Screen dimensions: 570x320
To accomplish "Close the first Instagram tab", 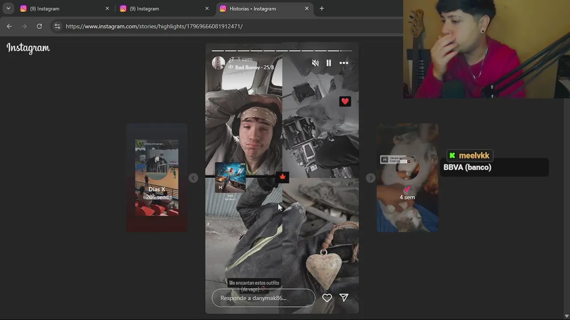I will click(x=107, y=8).
